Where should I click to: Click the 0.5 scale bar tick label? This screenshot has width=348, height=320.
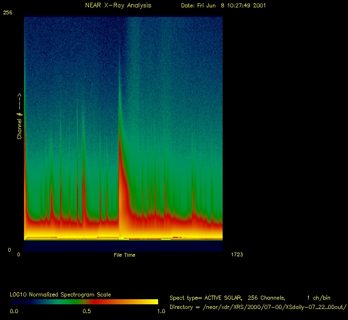pyautogui.click(x=87, y=311)
